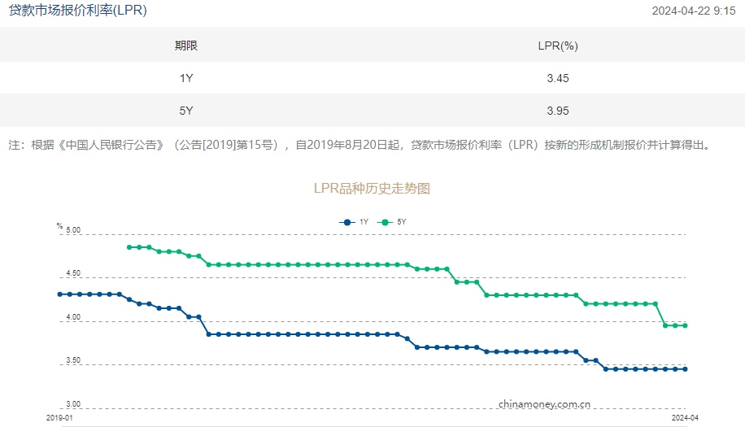
Task: Click the 期限 column header
Action: pos(186,46)
